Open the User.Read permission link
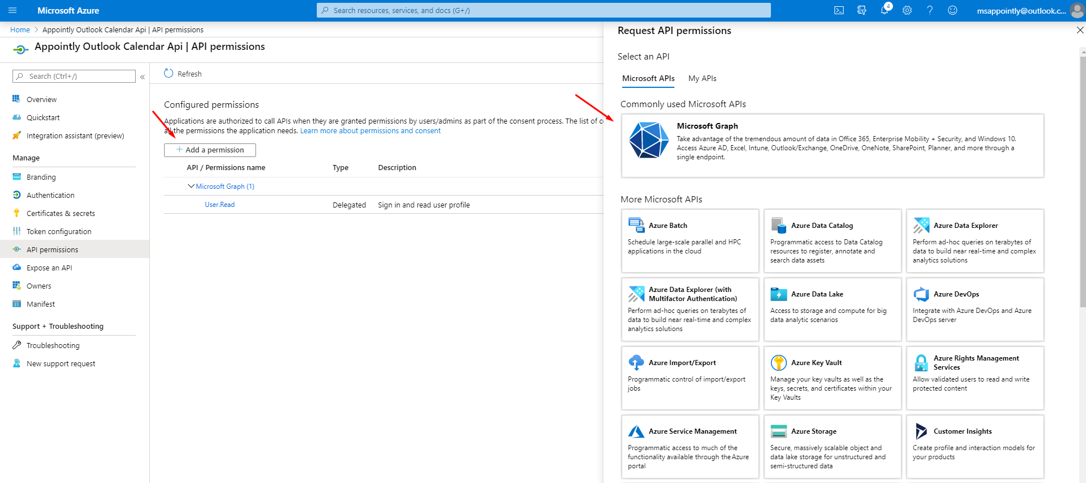 click(220, 205)
